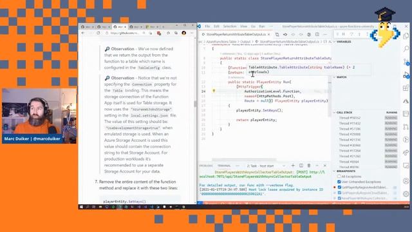This screenshot has width=412, height=232.
Task: Switch to the Problems panel tab
Action: click(x=206, y=166)
